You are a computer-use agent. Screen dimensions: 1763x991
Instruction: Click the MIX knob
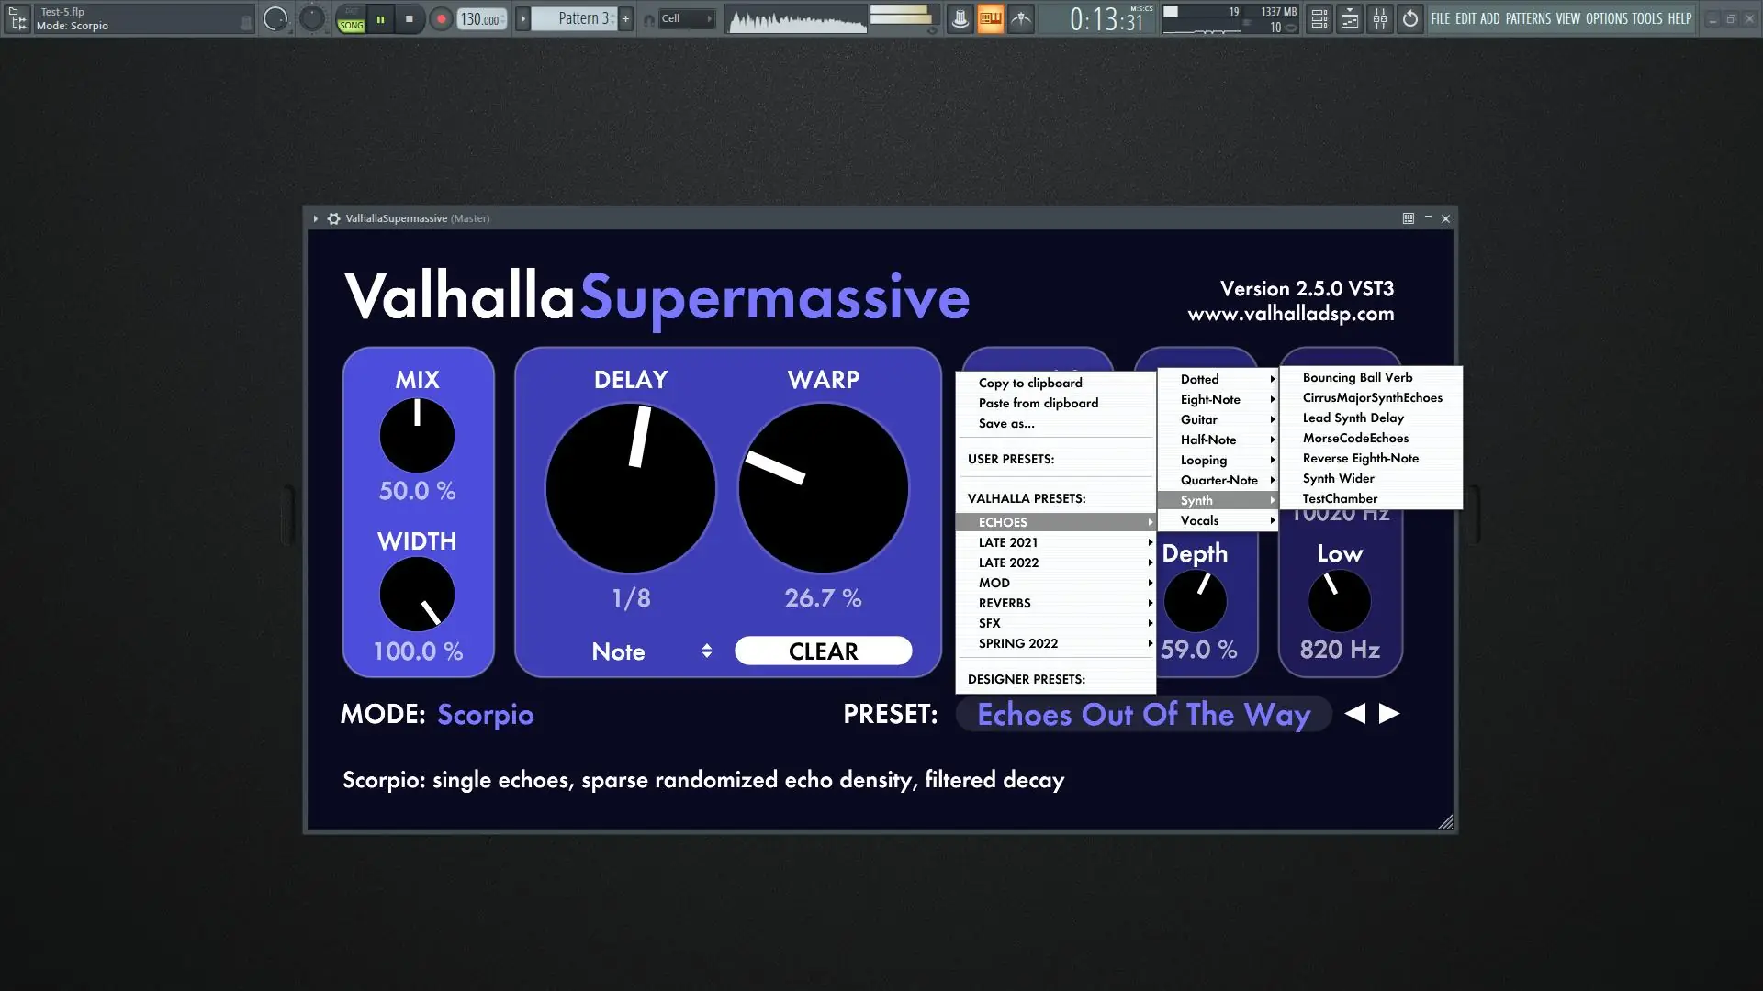(x=417, y=435)
